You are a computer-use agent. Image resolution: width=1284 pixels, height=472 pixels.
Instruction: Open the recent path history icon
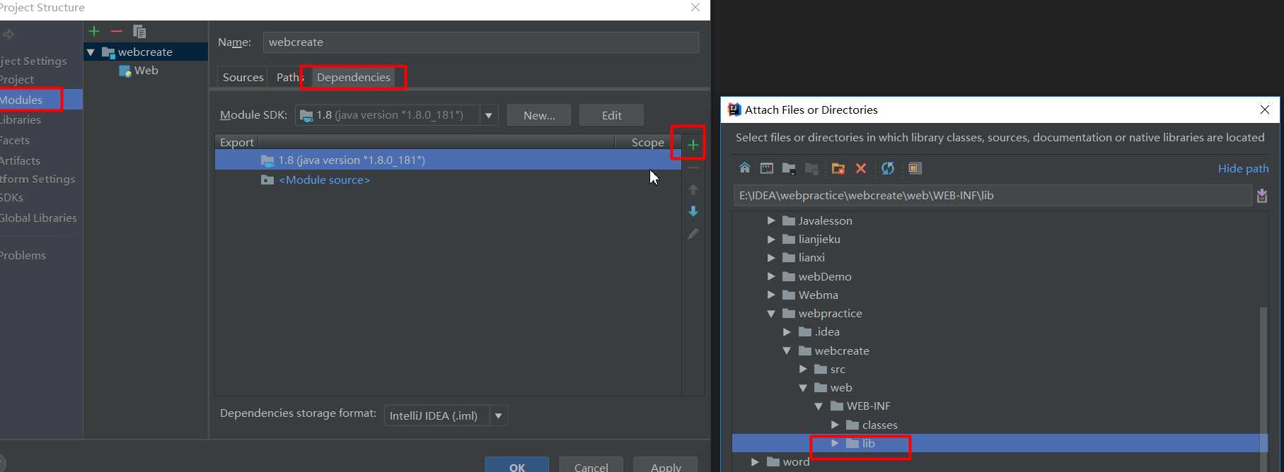[1262, 196]
